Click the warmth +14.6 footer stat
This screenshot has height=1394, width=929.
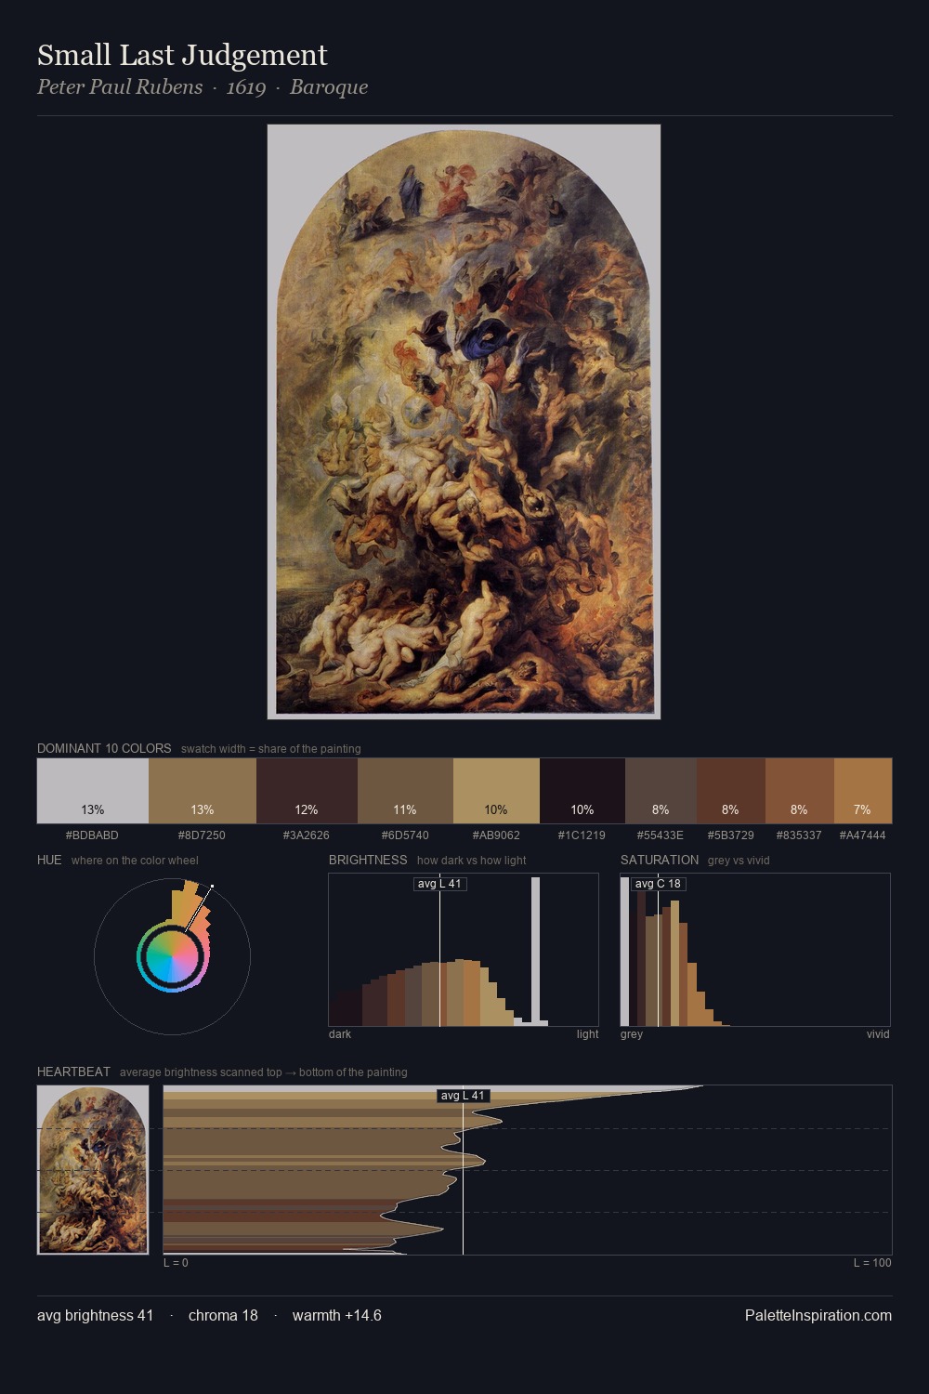(336, 1315)
